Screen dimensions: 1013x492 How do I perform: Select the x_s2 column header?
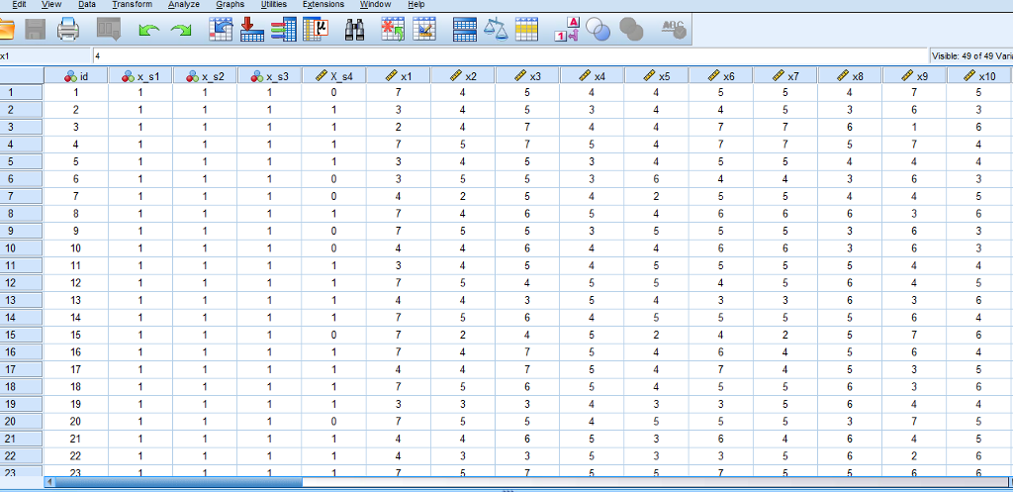pos(205,75)
